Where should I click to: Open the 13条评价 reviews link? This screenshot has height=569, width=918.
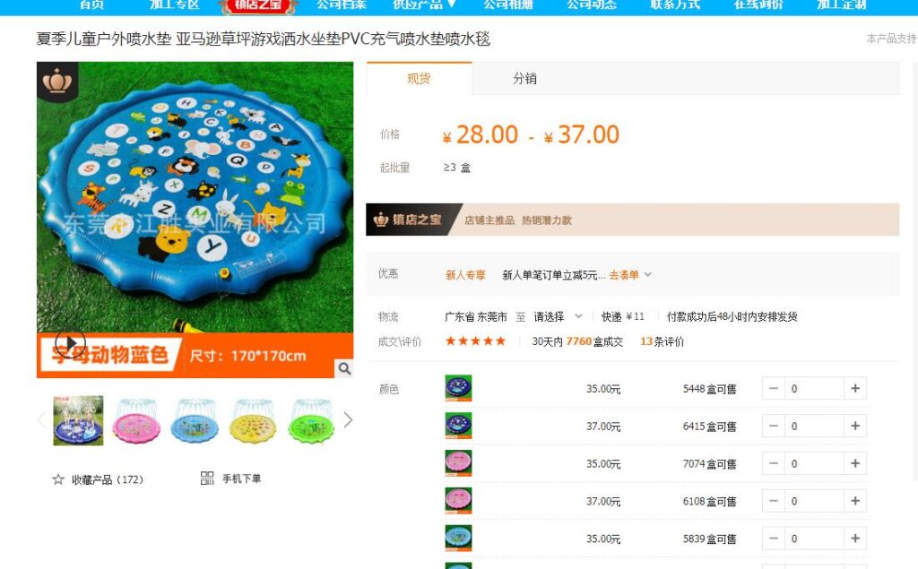(x=663, y=341)
